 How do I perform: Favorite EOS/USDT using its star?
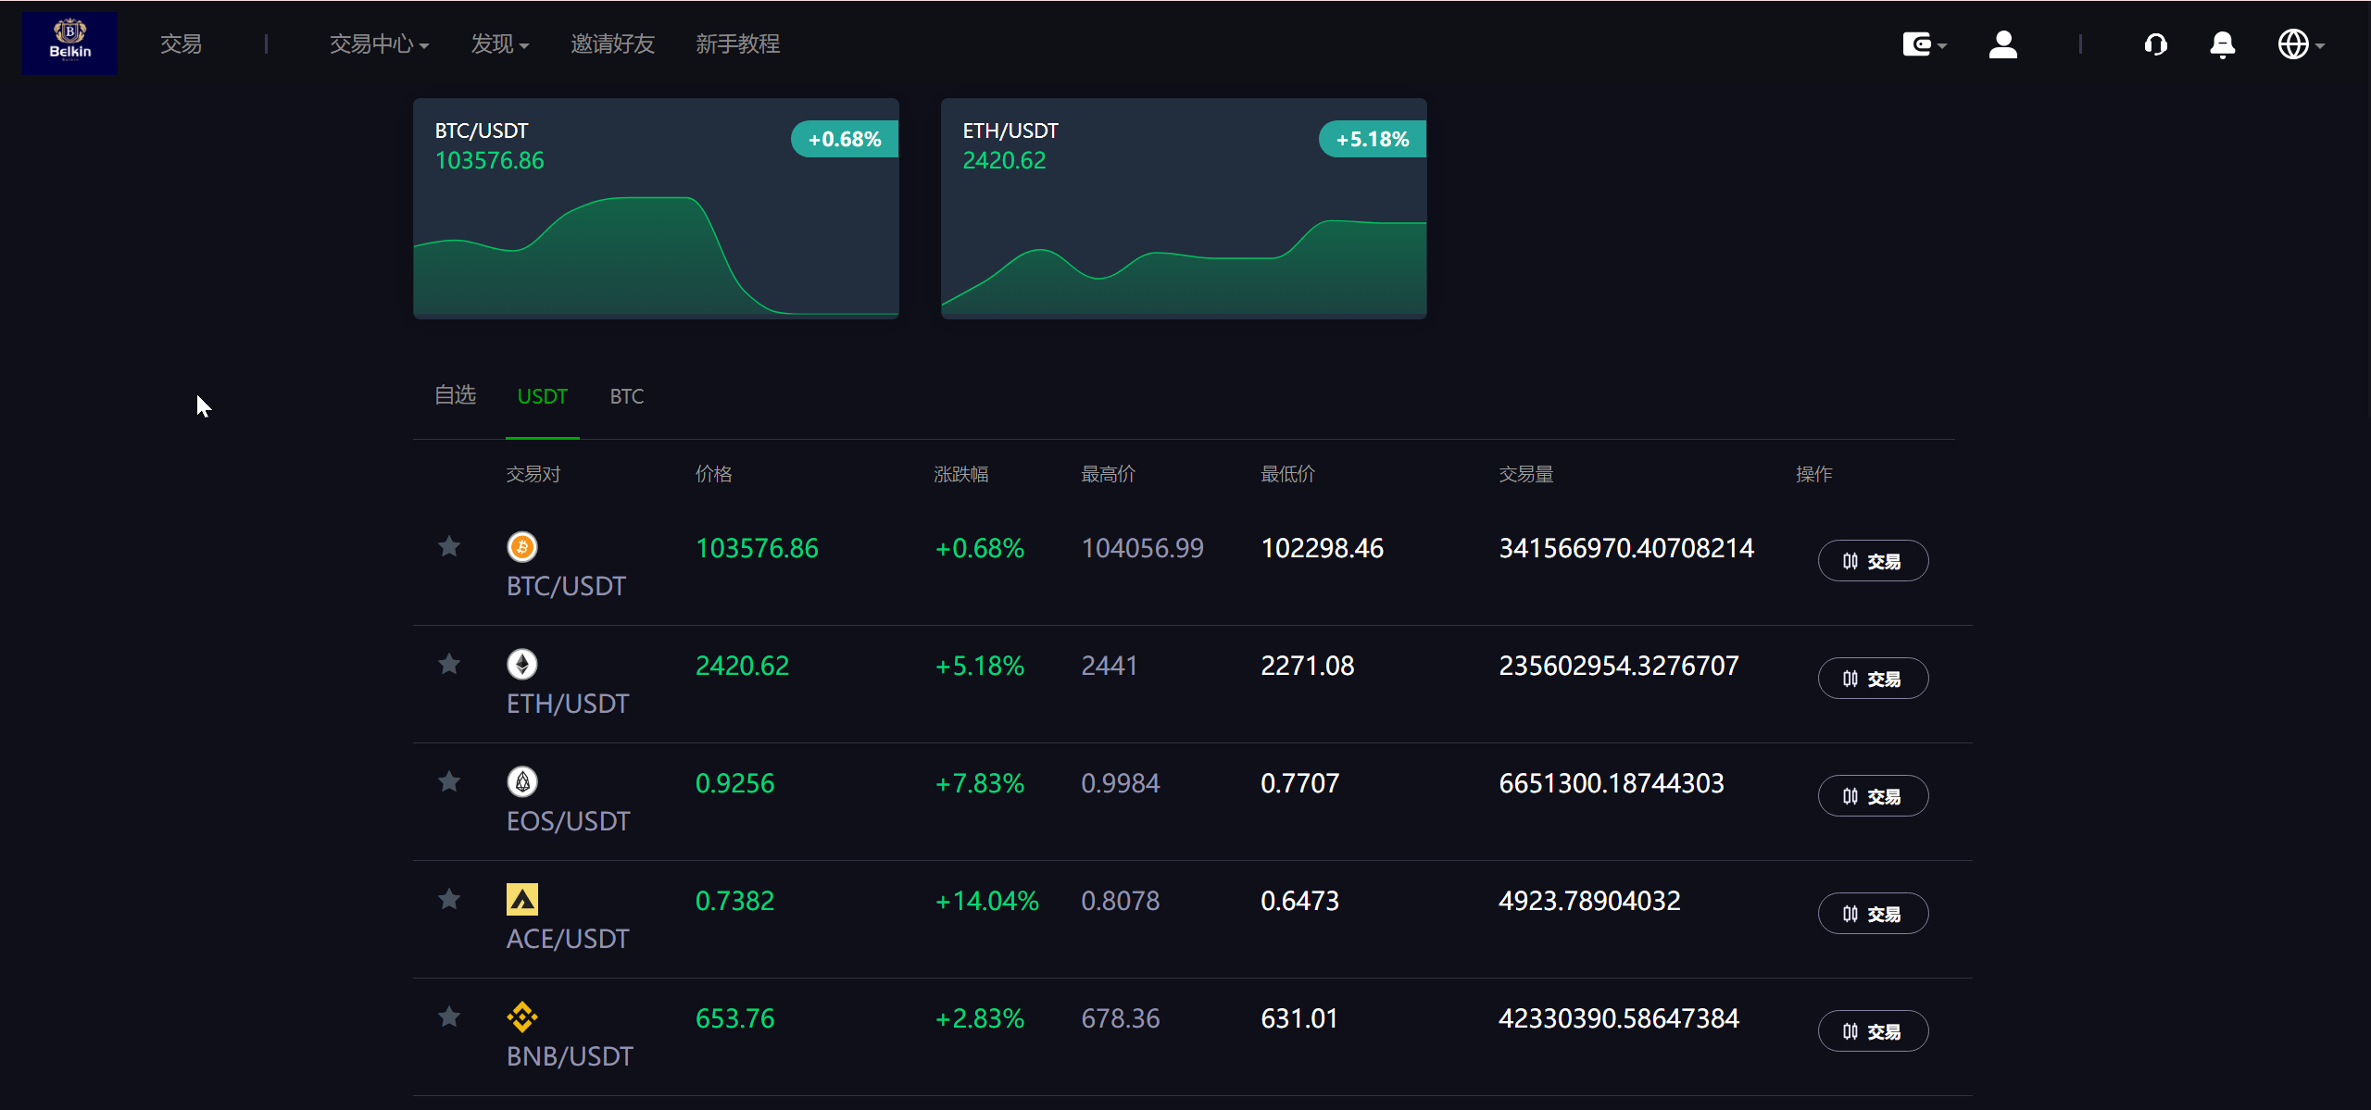pyautogui.click(x=449, y=782)
